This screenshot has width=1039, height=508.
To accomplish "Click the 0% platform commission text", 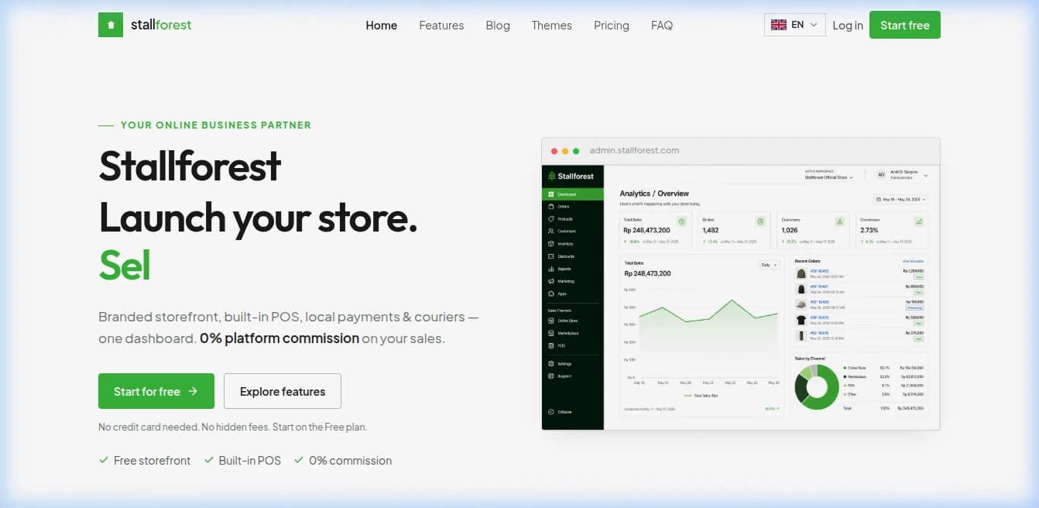I will (x=279, y=338).
